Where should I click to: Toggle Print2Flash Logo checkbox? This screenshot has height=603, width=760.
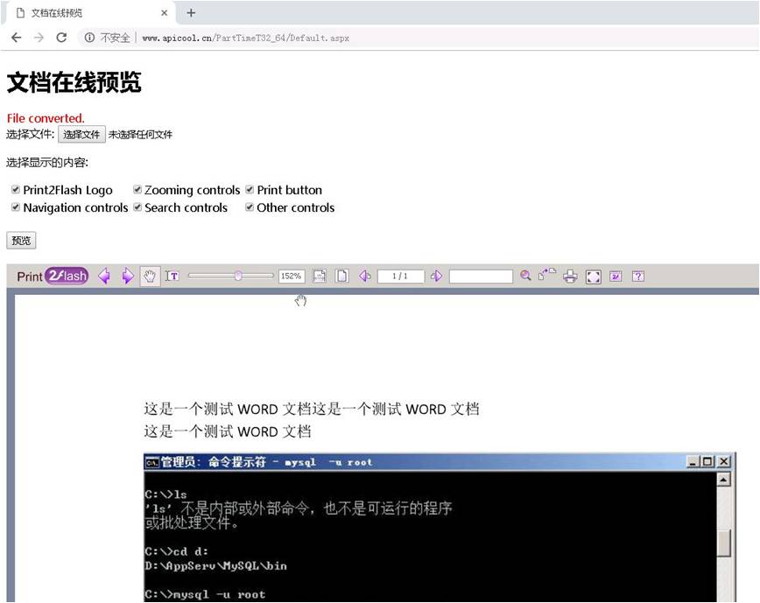click(x=16, y=189)
